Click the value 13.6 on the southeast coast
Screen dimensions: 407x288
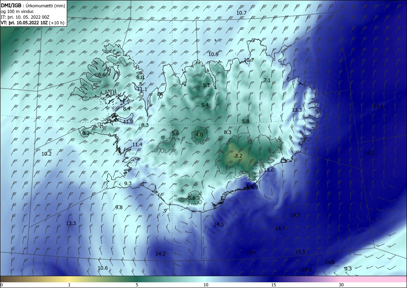(269, 170)
